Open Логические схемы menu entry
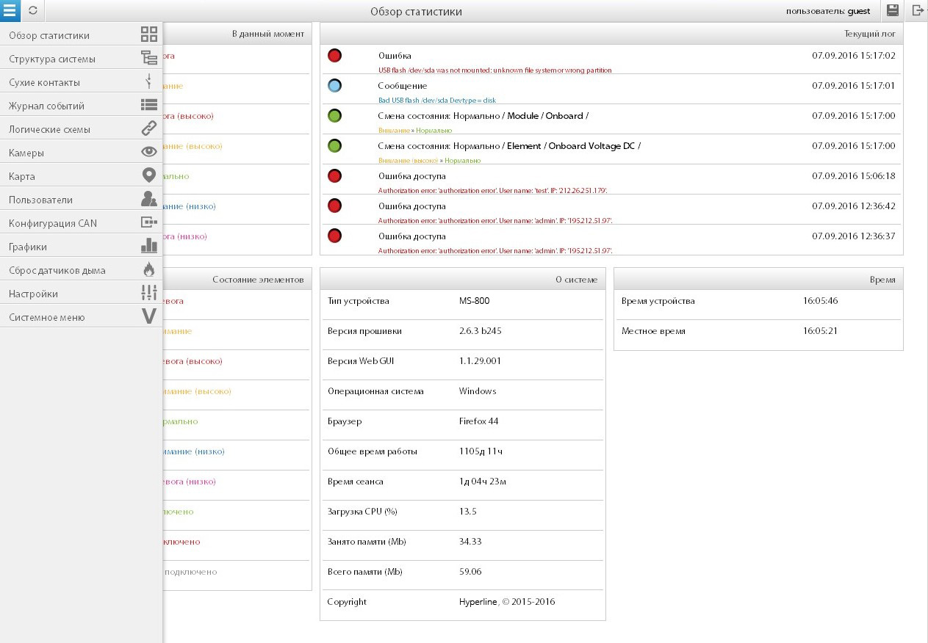The image size is (928, 643). (x=81, y=128)
